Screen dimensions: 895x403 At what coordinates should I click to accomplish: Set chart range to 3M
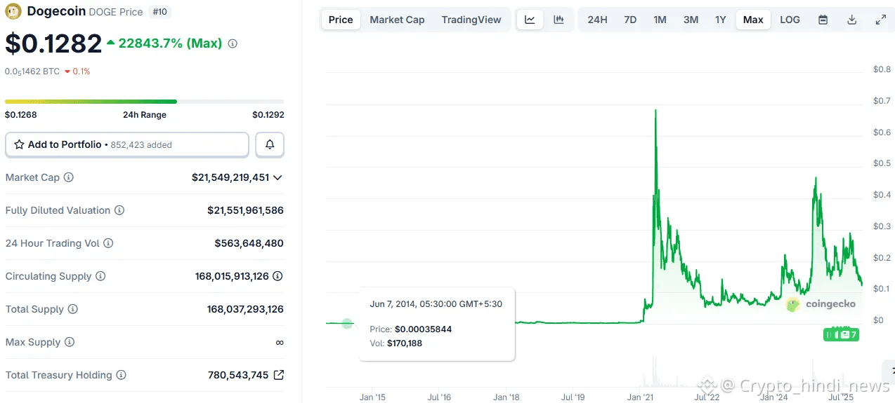coord(691,20)
